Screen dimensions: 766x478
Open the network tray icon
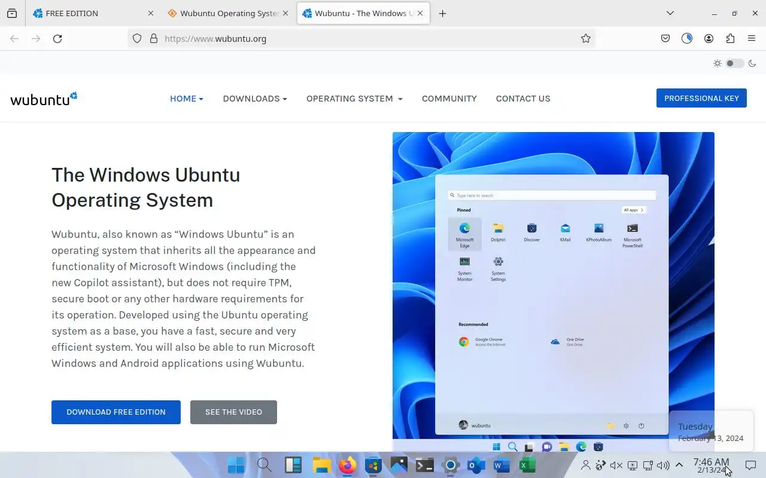pyautogui.click(x=648, y=465)
